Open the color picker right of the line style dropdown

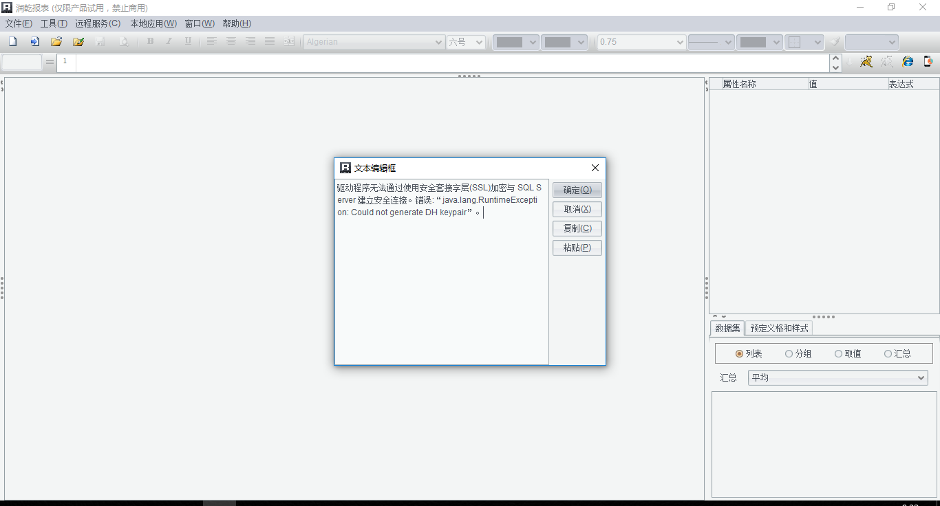[760, 43]
